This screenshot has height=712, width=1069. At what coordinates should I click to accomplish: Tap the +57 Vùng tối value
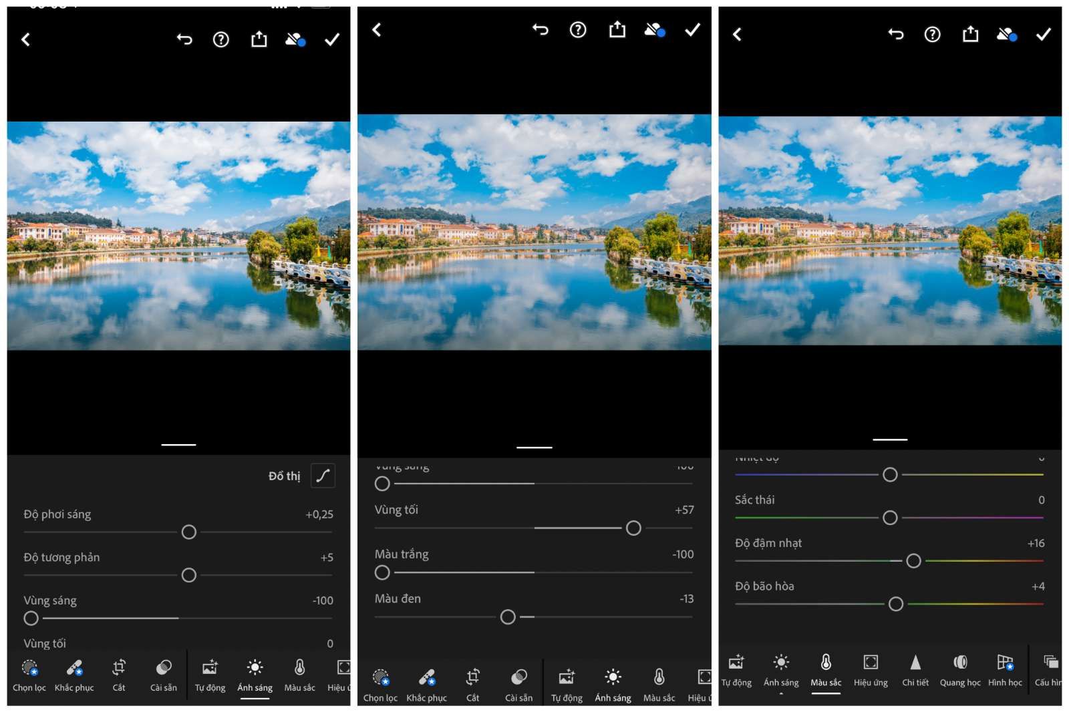click(684, 510)
